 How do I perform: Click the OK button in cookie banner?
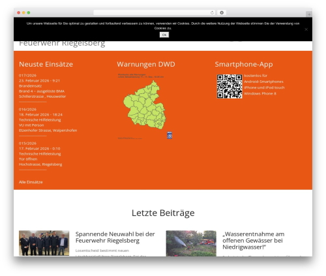164,35
